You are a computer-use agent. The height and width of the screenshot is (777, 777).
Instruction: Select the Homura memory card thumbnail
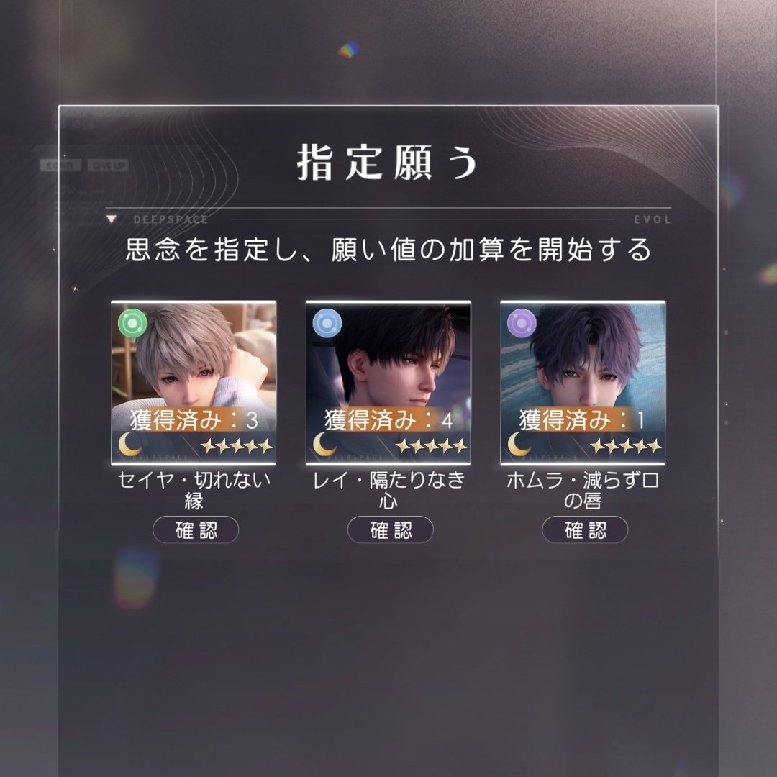tap(583, 383)
